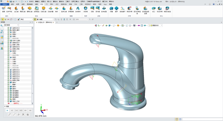This screenshot has width=223, height=121.
Task: Open the 图层0000 layer dropdown
Action: click(161, 25)
